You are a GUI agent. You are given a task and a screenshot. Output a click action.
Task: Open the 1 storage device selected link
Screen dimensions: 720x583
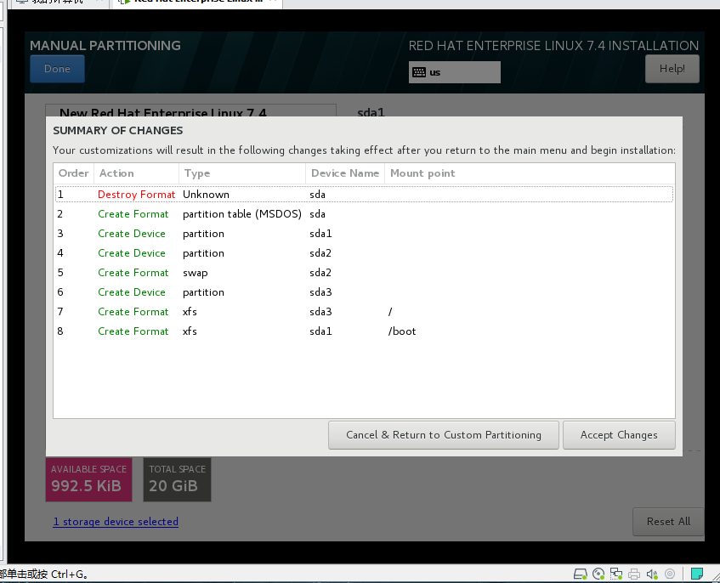[x=116, y=522]
